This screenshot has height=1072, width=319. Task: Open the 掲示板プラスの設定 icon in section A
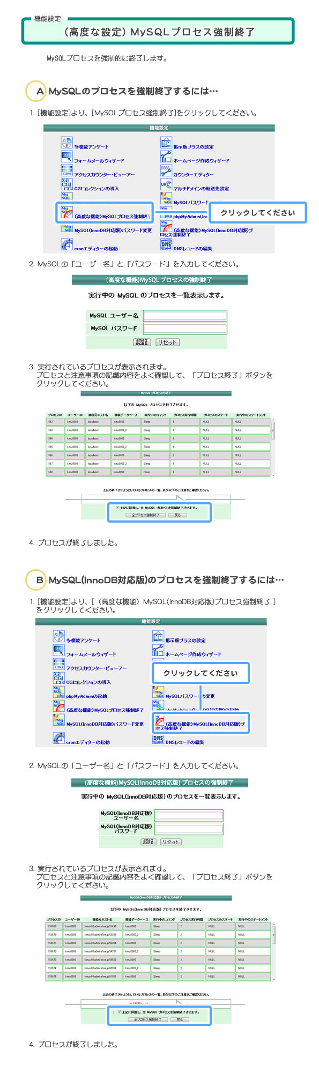click(x=166, y=143)
